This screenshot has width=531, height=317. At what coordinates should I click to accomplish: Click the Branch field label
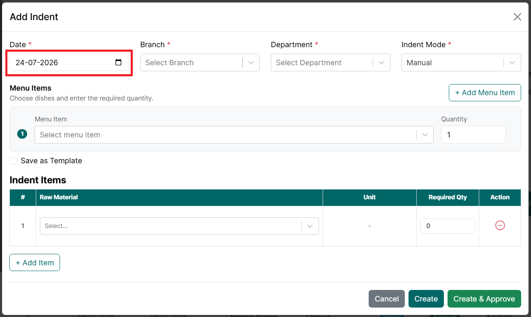[152, 45]
